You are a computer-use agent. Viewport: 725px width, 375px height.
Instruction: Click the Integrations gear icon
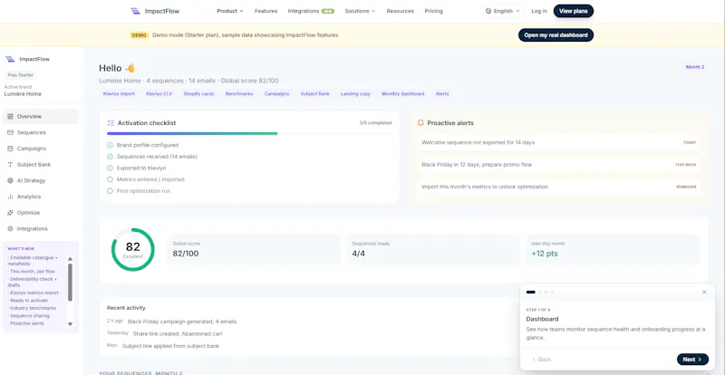[x=10, y=229]
